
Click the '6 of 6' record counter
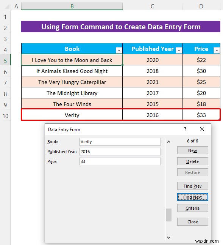192,141
